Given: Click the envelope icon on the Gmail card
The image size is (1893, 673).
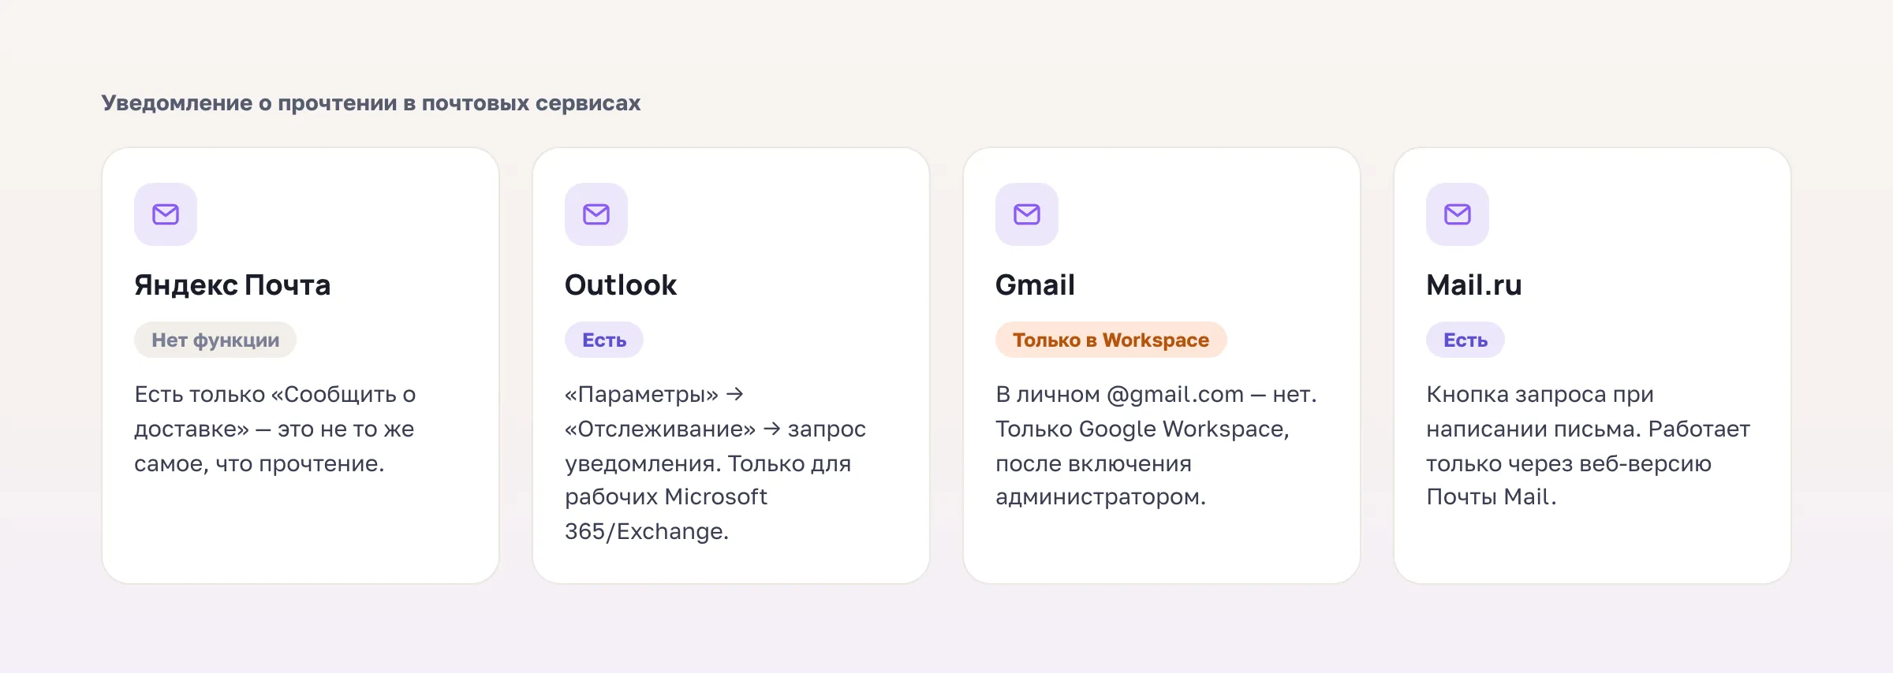Looking at the screenshot, I should tap(1027, 214).
